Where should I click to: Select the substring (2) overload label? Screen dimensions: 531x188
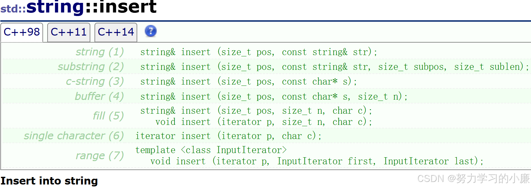click(91, 67)
